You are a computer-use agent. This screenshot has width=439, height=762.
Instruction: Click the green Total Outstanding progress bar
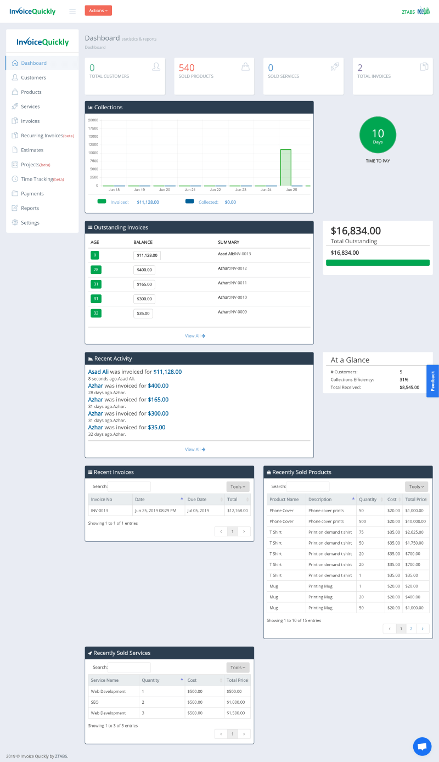point(378,262)
